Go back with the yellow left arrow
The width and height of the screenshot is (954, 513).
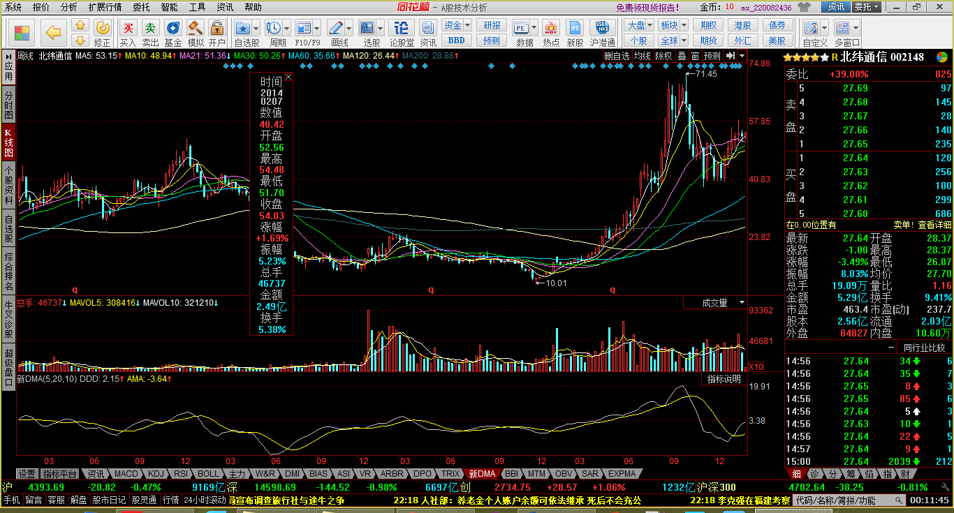(54, 32)
